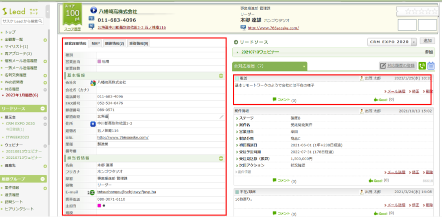Open the スコア履歴 link
Viewport: 442px width, 219px height.
(x=73, y=29)
